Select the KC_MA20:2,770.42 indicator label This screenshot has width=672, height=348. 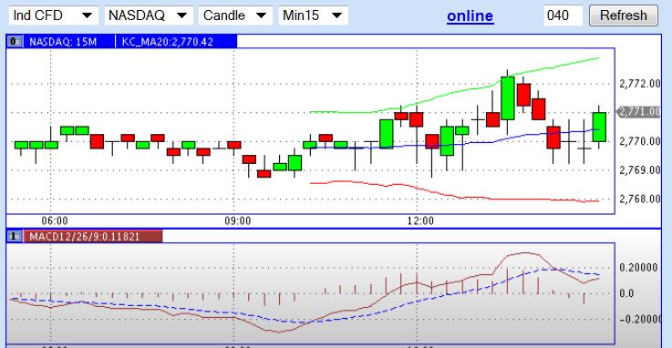tap(167, 42)
